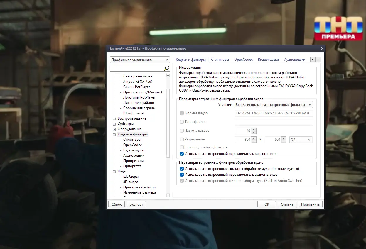Open the Условие filters dropdown
This screenshot has height=249, width=366.
pos(274,105)
